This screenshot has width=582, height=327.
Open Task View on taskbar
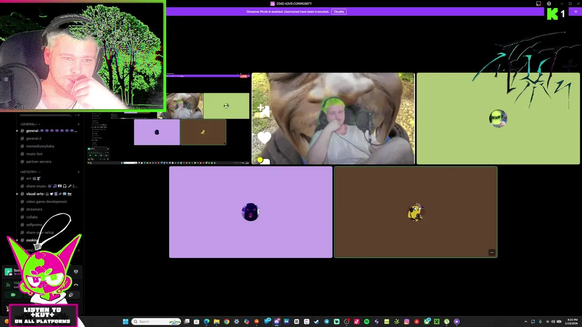tap(186, 322)
